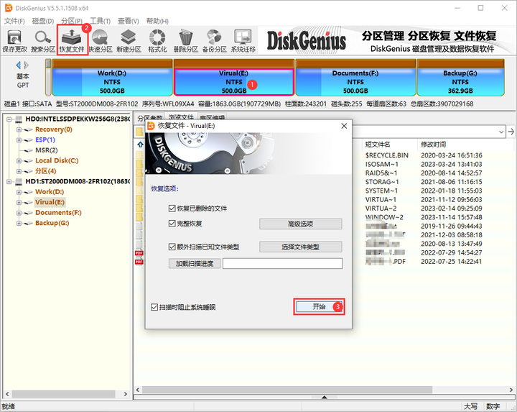Click the 短文件名 column header
Image resolution: width=517 pixels, height=412 pixels.
[x=378, y=145]
